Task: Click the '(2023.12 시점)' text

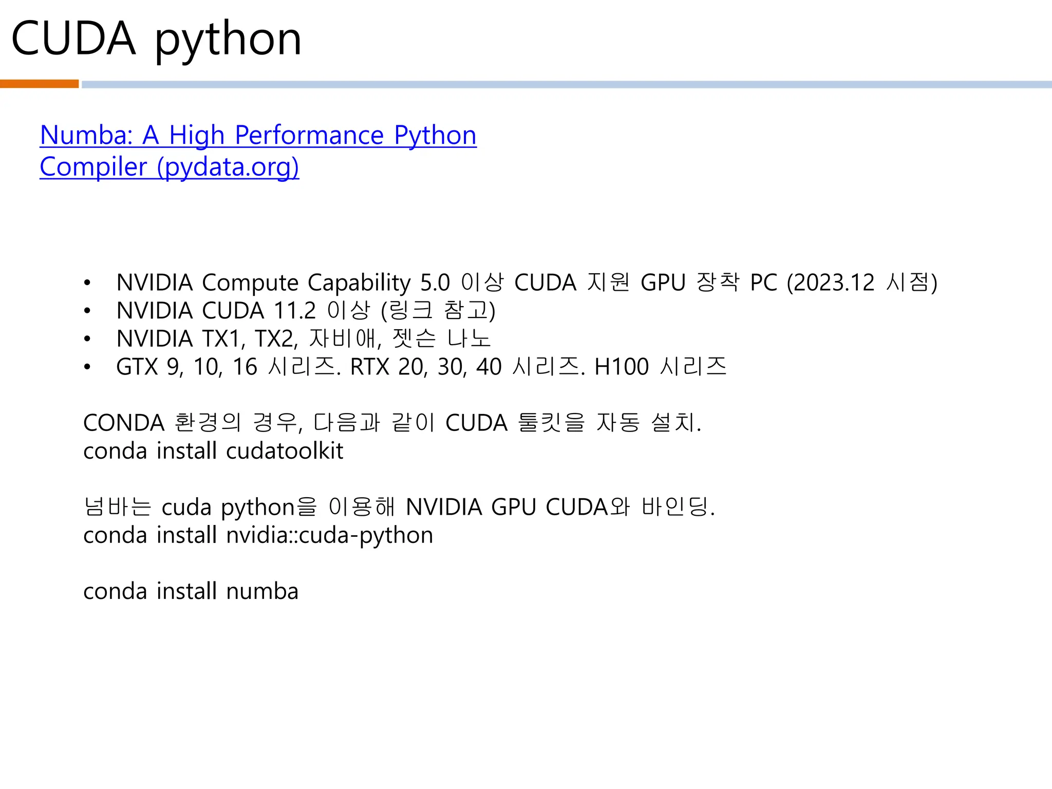Action: click(861, 283)
